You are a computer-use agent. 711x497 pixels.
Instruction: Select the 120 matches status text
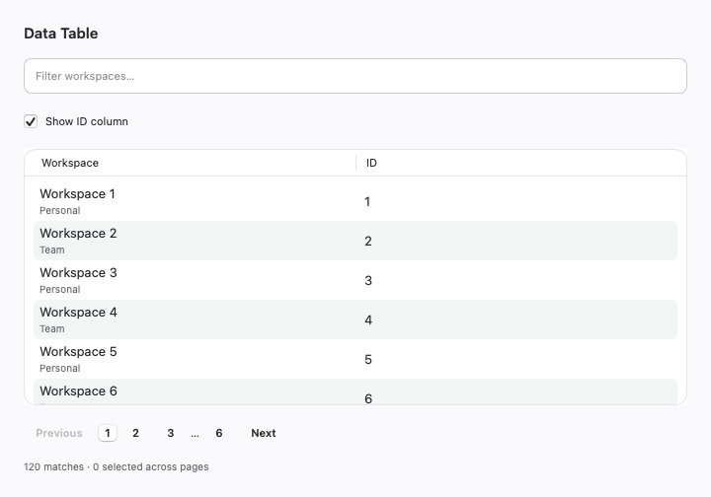(53, 466)
